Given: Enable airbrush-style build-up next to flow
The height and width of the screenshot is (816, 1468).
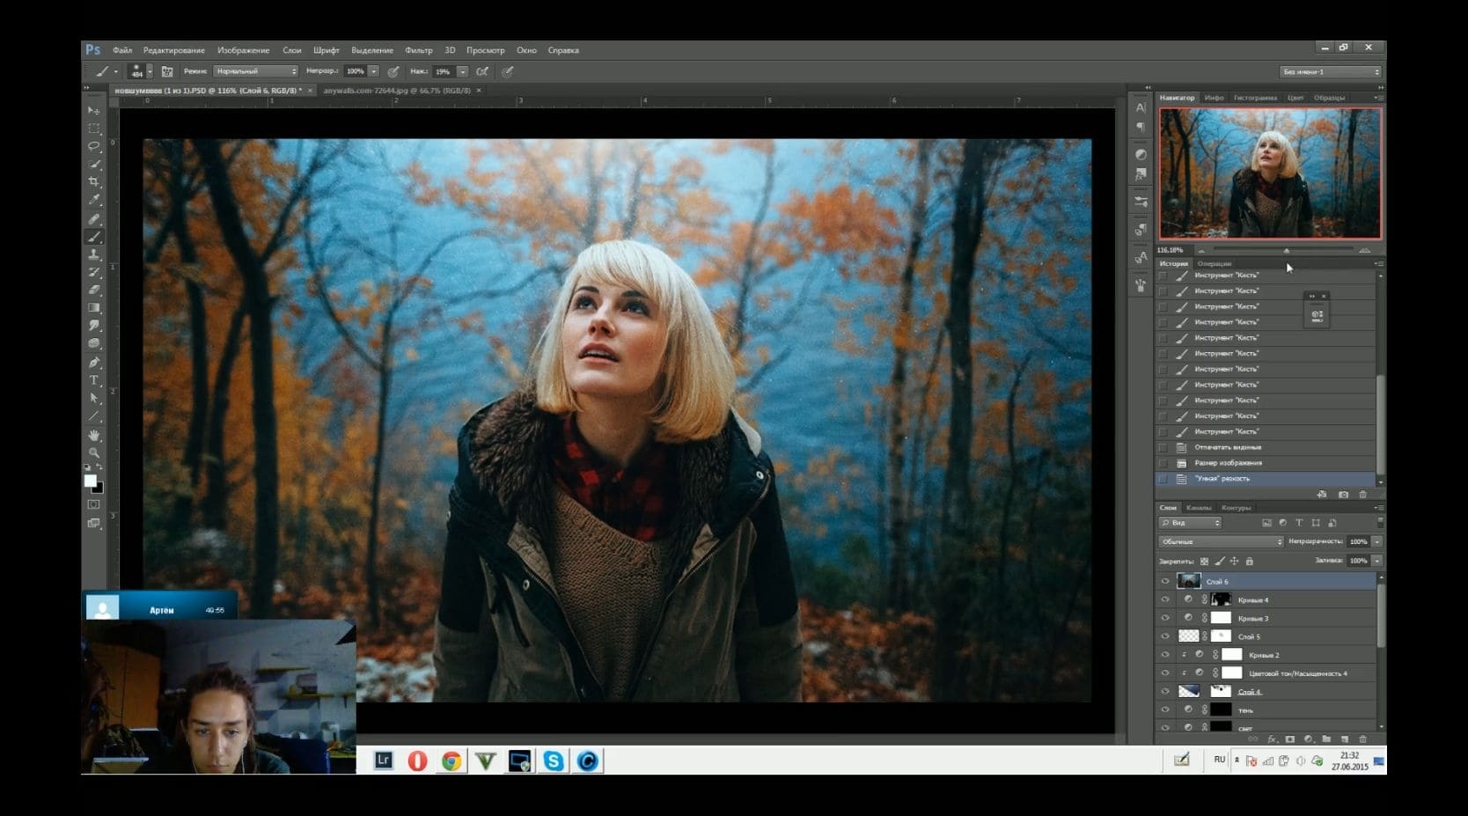Looking at the screenshot, I should point(482,71).
